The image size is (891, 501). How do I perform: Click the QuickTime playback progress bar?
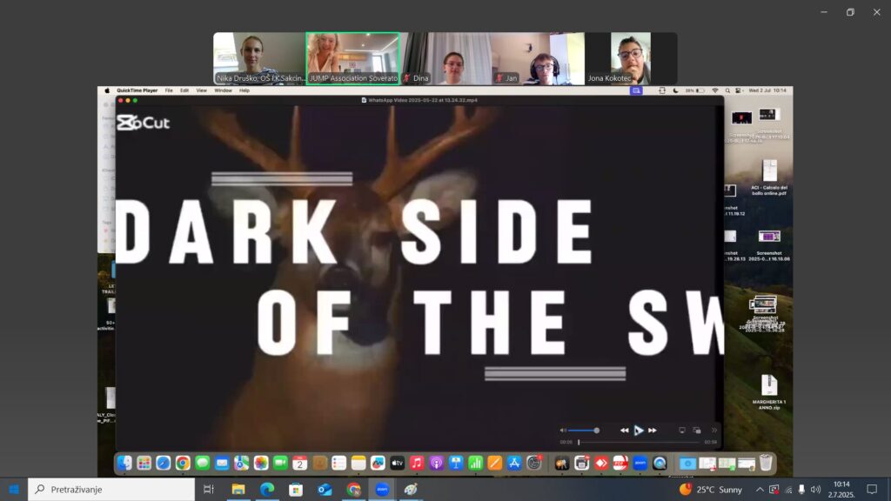click(x=639, y=442)
